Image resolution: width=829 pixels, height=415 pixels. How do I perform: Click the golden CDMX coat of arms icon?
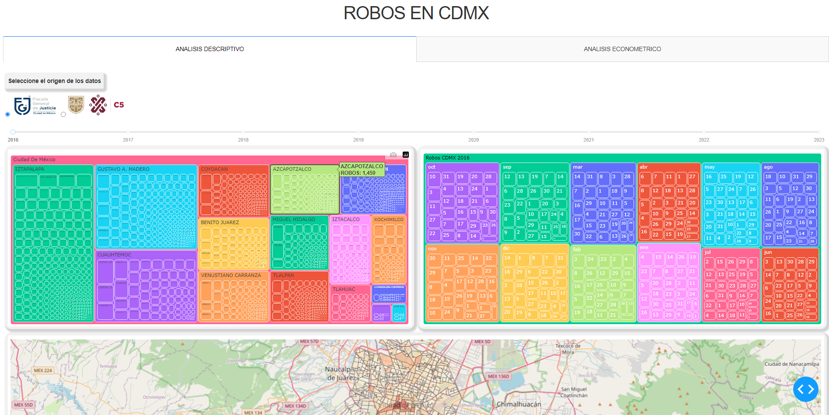coord(76,105)
